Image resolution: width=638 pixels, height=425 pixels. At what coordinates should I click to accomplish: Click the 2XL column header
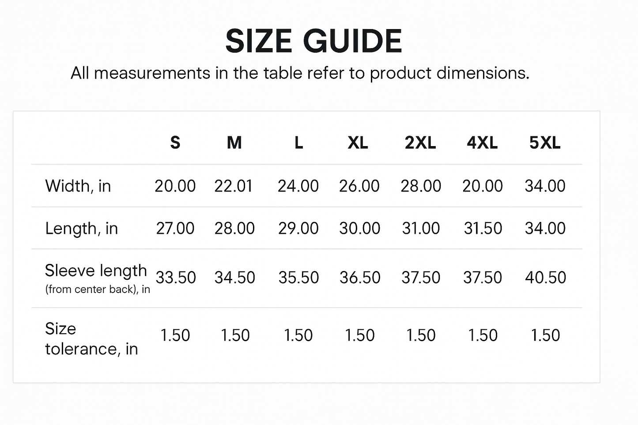coord(420,143)
